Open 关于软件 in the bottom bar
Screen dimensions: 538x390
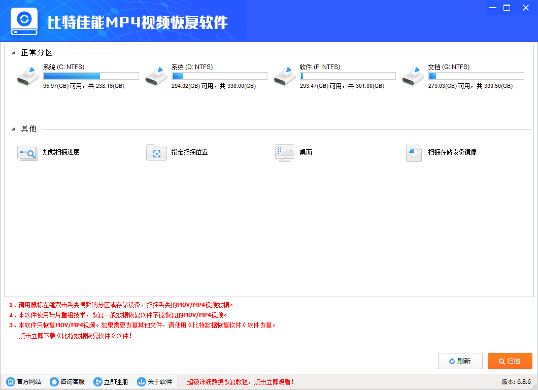(155, 382)
